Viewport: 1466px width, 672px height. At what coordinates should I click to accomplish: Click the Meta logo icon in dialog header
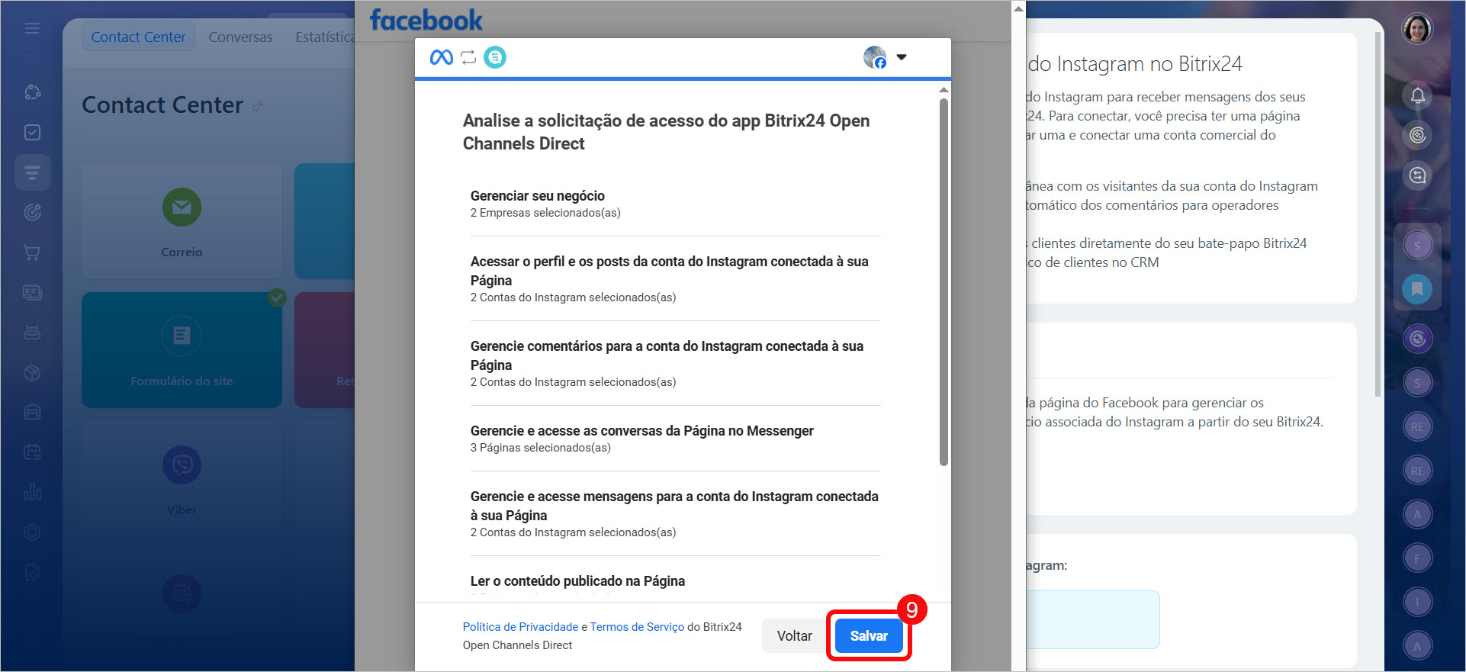tap(442, 57)
